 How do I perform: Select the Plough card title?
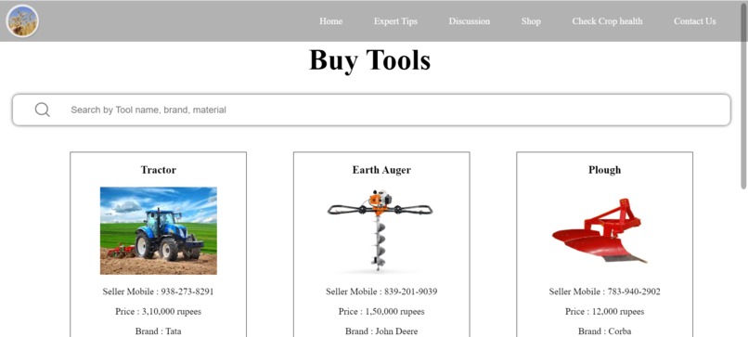[604, 170]
